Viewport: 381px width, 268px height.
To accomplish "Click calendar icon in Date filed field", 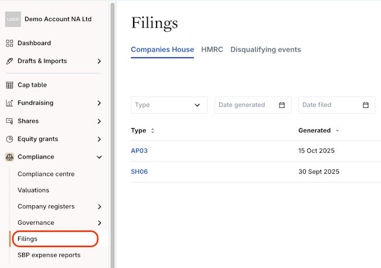I will click(x=366, y=105).
